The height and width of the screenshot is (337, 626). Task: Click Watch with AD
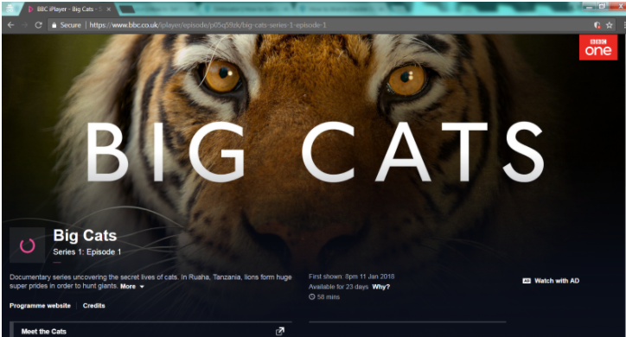point(551,281)
